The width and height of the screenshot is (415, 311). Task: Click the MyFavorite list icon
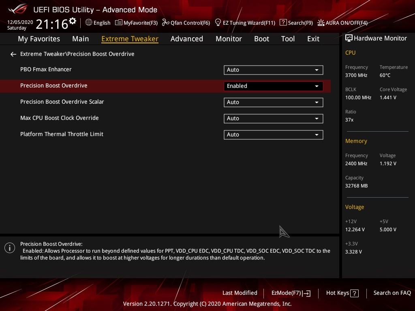tap(119, 23)
